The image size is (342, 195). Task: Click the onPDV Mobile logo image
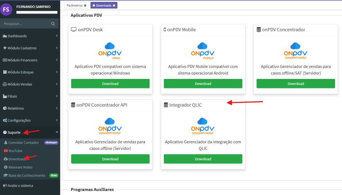[203, 51]
